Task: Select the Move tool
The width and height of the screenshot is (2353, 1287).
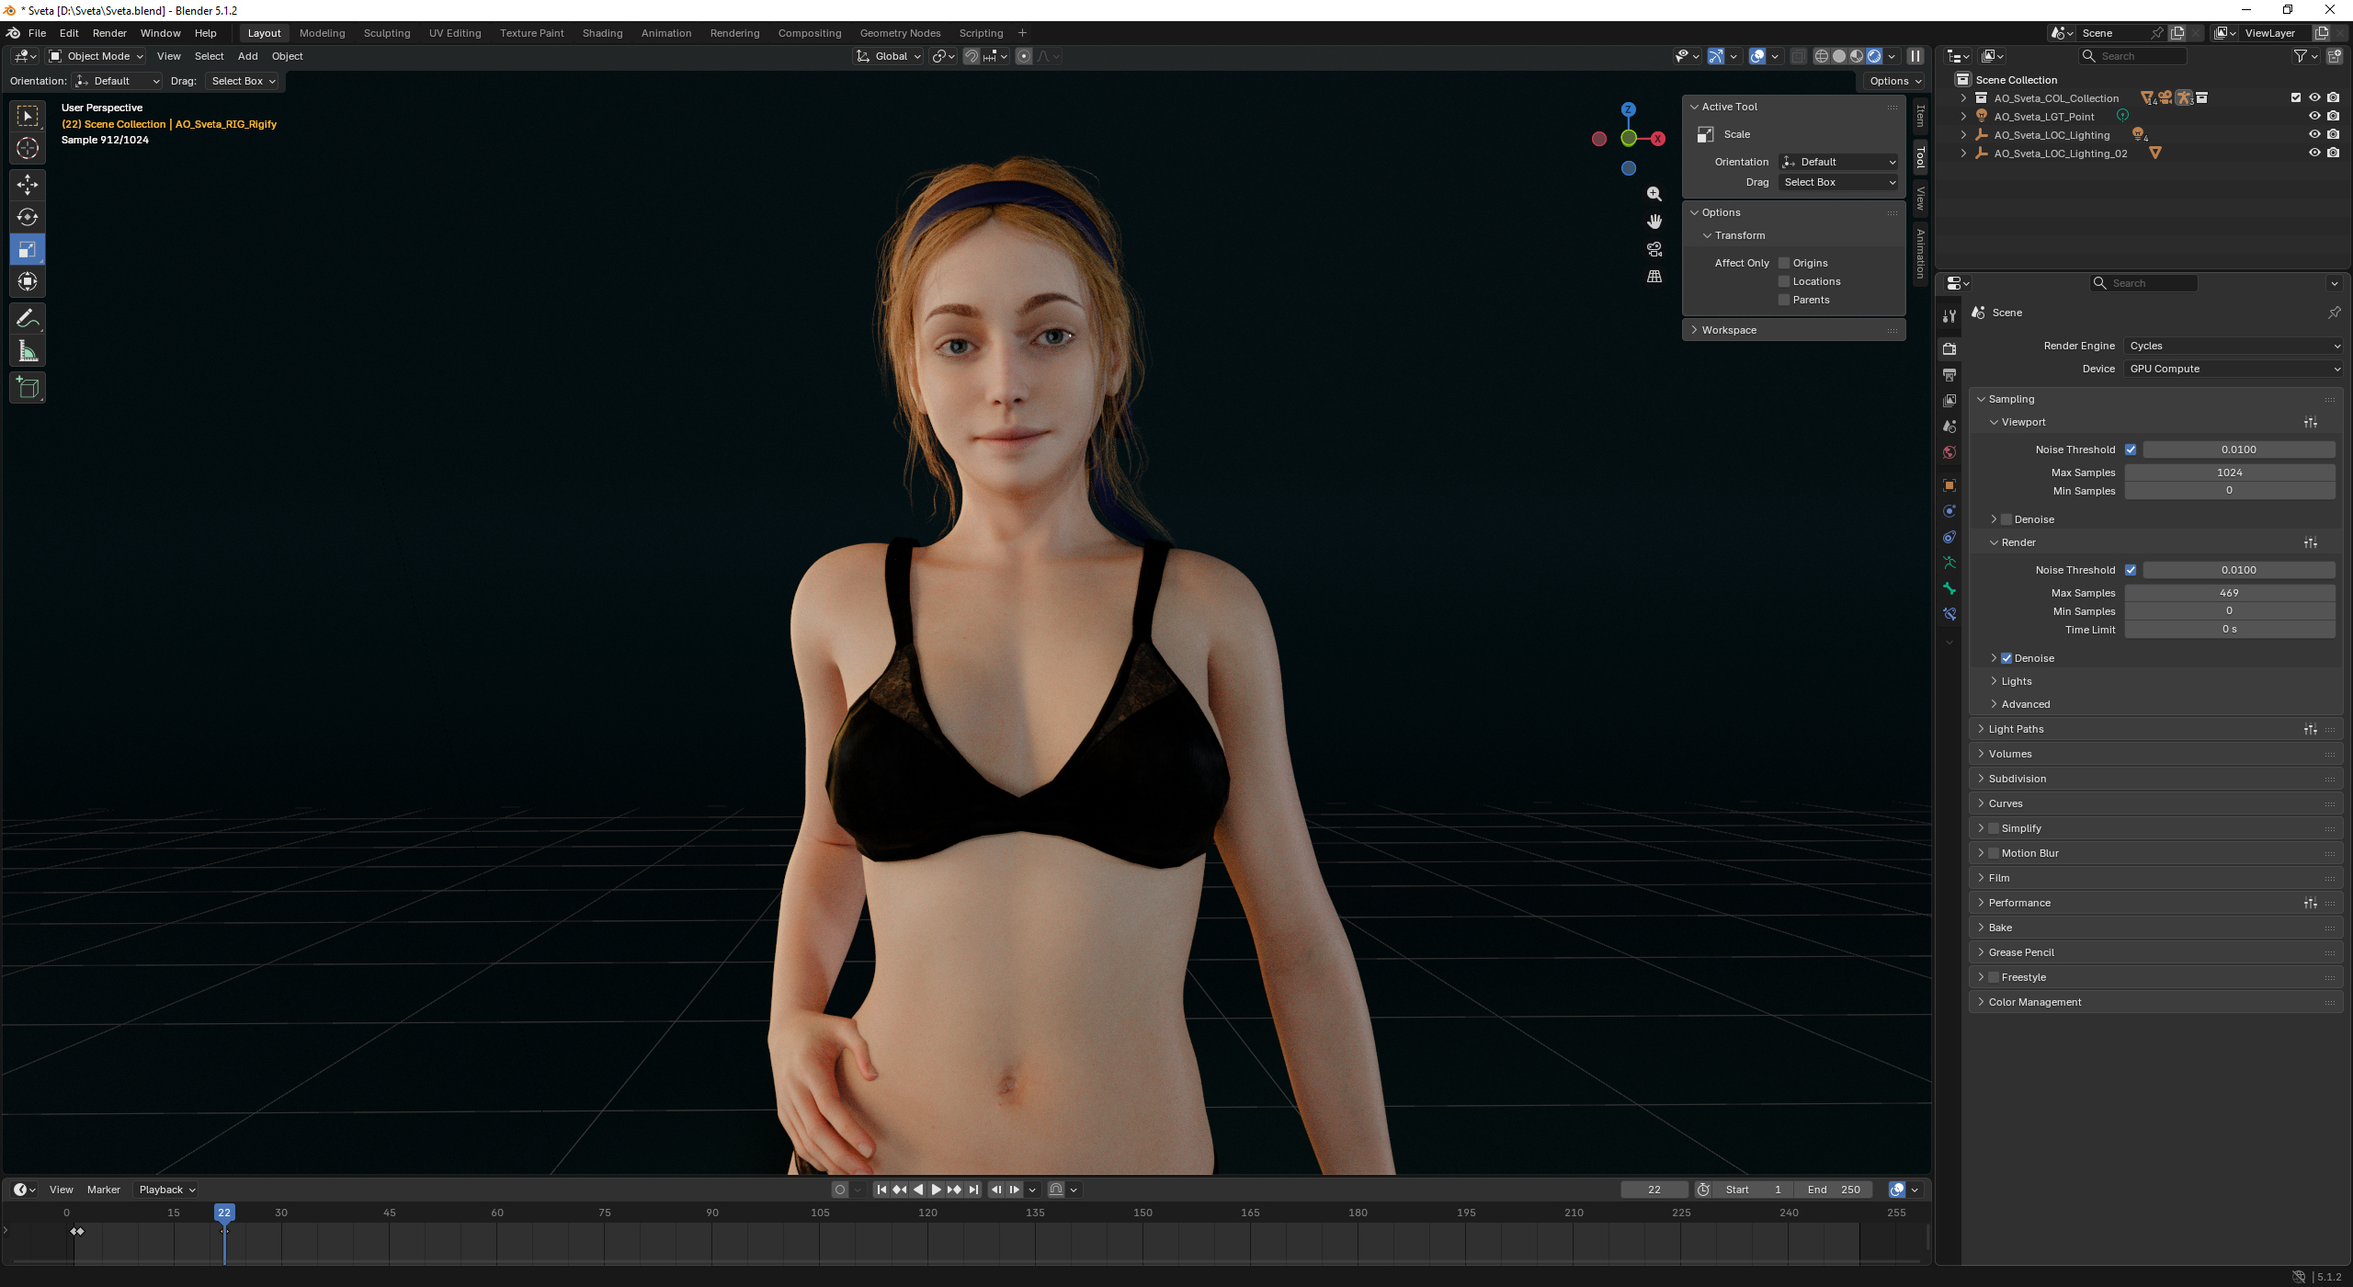Action: click(x=28, y=185)
